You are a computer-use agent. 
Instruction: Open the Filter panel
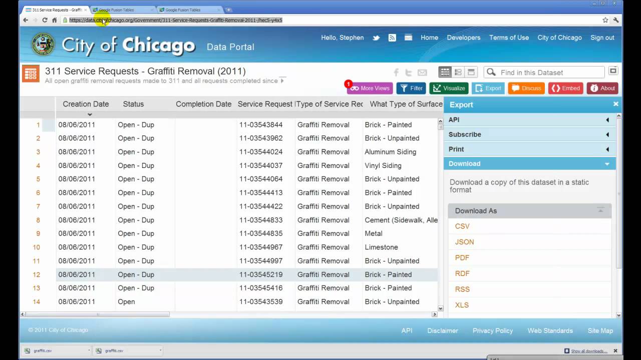411,88
